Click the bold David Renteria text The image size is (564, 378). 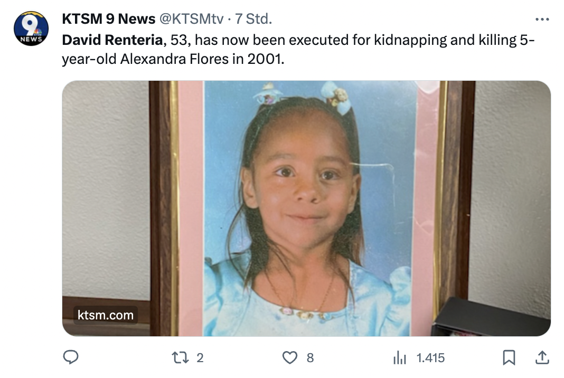click(x=112, y=40)
